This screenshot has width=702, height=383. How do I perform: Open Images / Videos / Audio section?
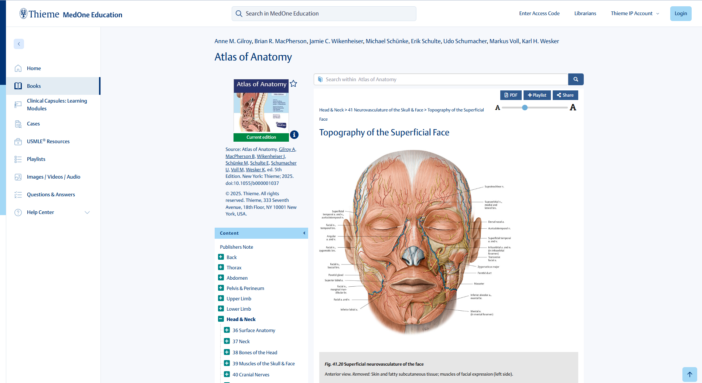(x=53, y=177)
